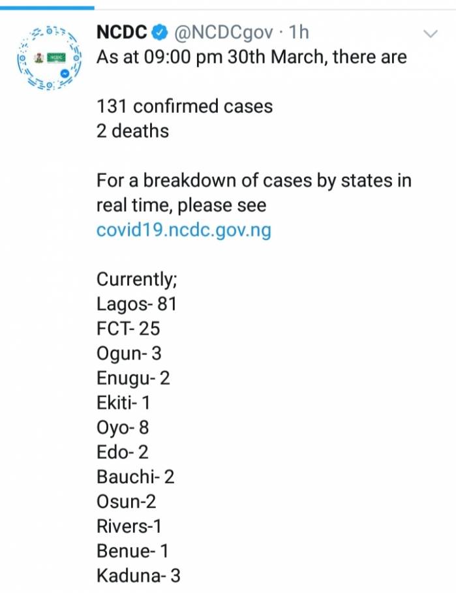This screenshot has height=593, width=456.
Task: Select the '131 confirmed cases' line
Action: pyautogui.click(x=185, y=106)
